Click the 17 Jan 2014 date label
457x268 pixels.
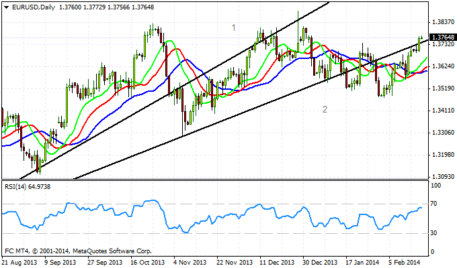click(x=363, y=263)
